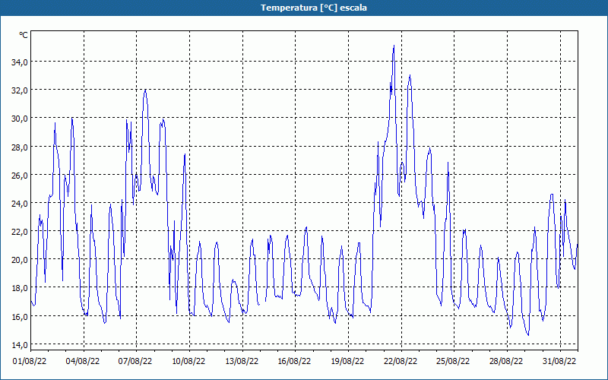Select the 31/08/22 date label
The width and height of the screenshot is (608, 380).
(559, 362)
